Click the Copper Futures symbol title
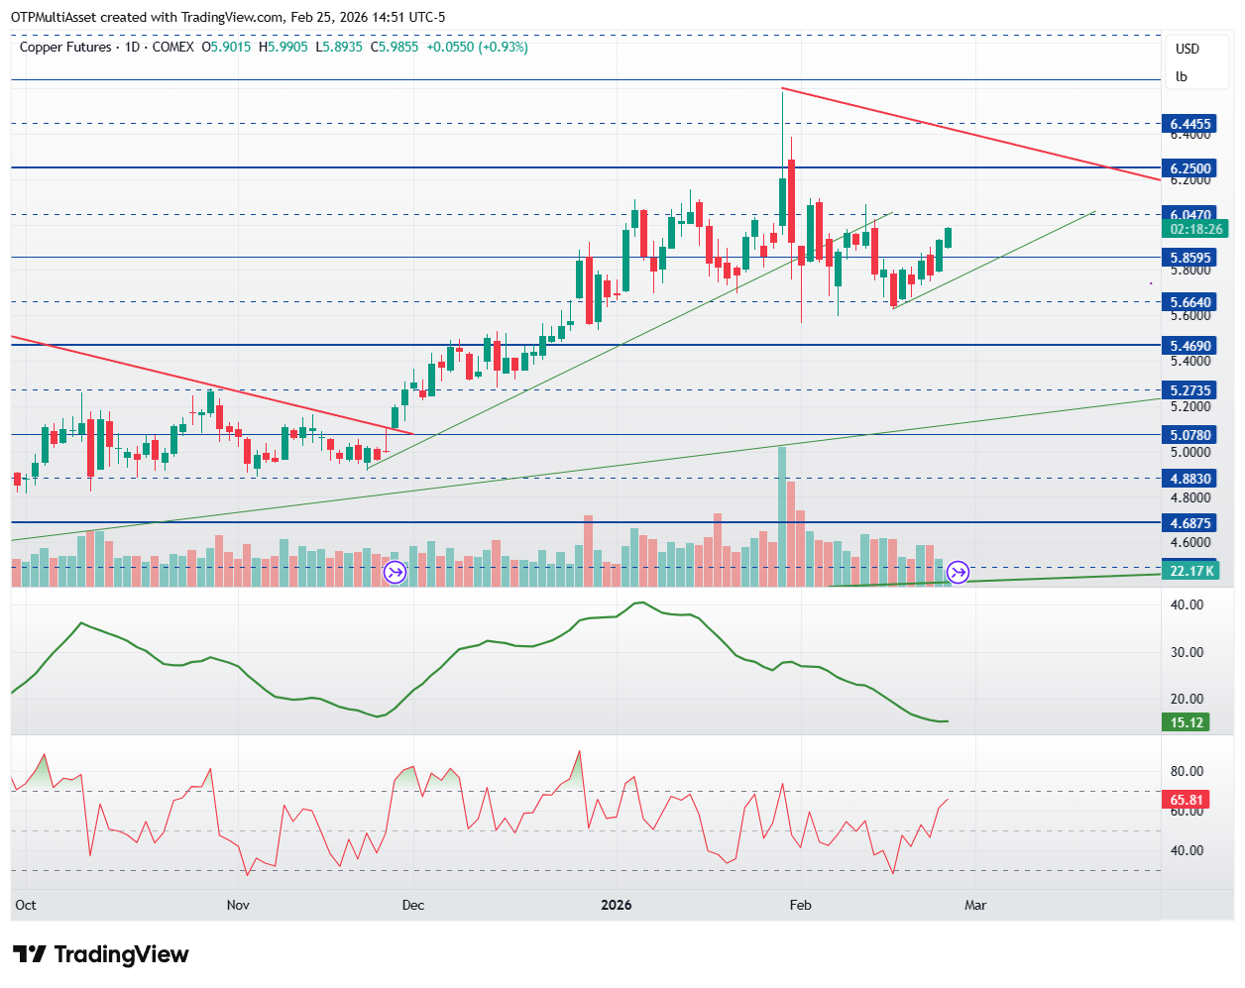 tap(65, 47)
